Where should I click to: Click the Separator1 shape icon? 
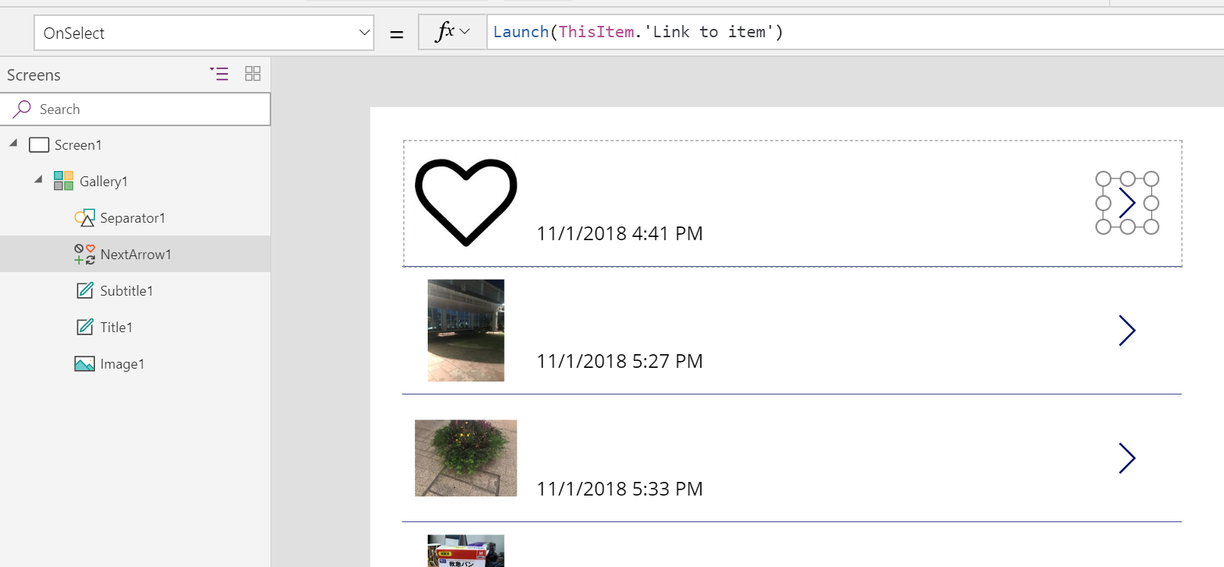84,217
